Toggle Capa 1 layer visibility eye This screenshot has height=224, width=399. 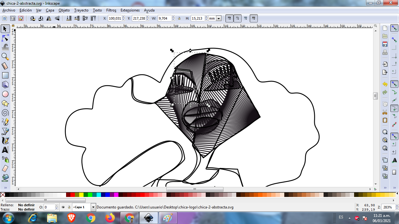(x=63, y=207)
